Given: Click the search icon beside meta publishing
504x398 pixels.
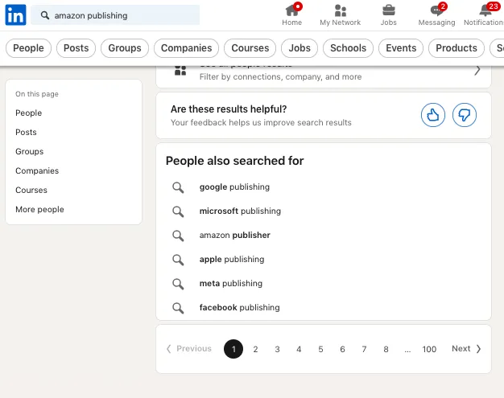Looking at the screenshot, I should click(178, 283).
